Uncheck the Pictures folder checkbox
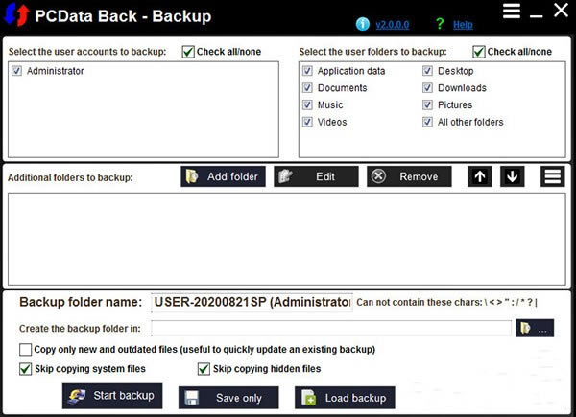Image resolution: width=576 pixels, height=417 pixels. (x=427, y=104)
